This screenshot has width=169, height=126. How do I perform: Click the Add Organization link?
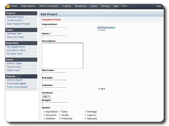[106, 27]
